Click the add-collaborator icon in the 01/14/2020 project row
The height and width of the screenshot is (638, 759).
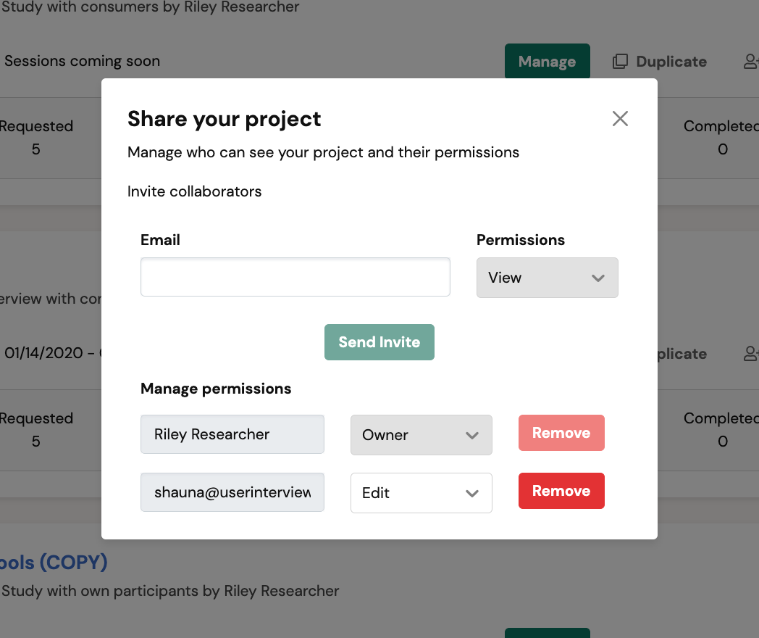click(x=751, y=354)
